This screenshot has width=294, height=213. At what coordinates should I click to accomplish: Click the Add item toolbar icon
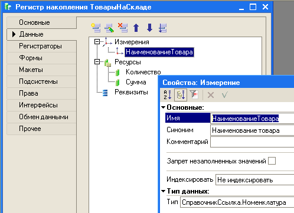click(x=96, y=28)
